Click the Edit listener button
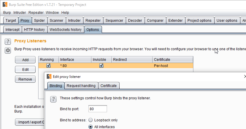 click(25, 70)
